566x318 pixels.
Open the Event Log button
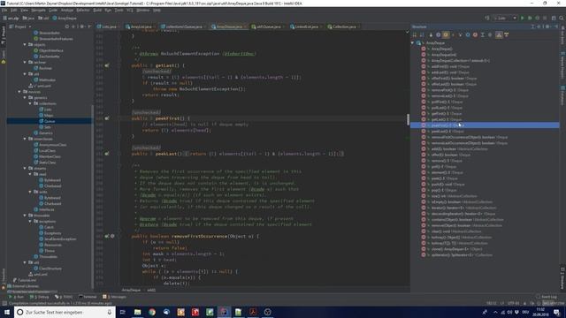547,297
